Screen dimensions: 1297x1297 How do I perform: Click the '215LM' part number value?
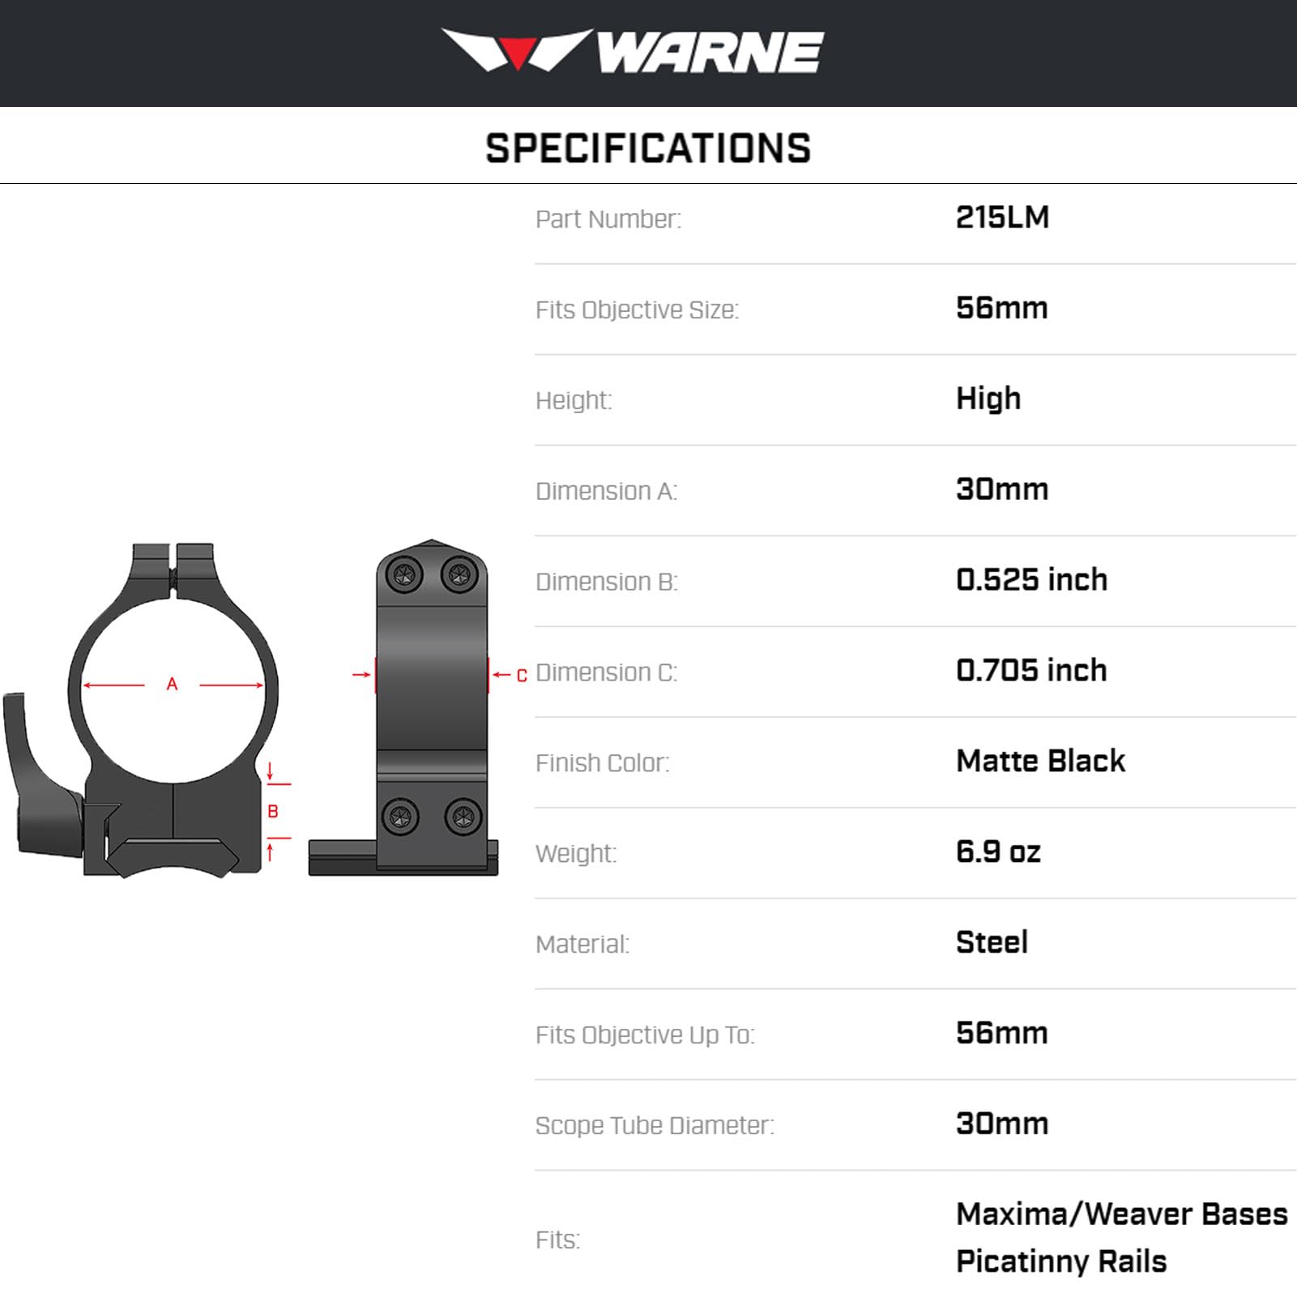(x=1002, y=217)
